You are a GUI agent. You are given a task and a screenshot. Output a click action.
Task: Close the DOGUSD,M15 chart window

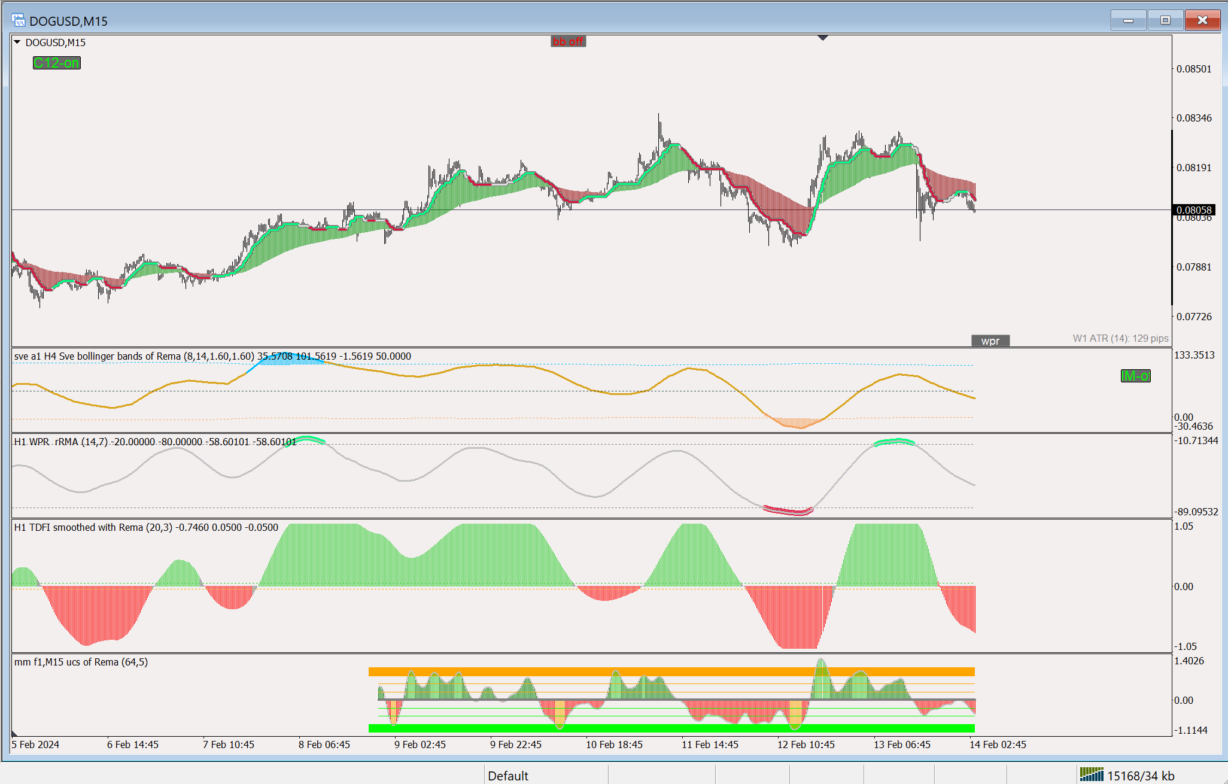1202,20
